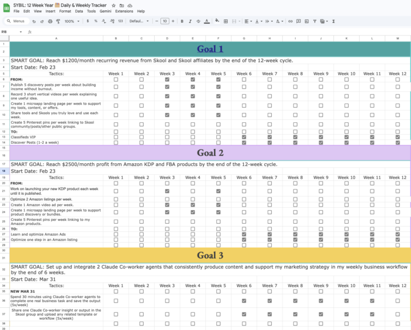Viewport: 411px width, 330px height.
Task: Insert a comment
Action: tap(299, 21)
